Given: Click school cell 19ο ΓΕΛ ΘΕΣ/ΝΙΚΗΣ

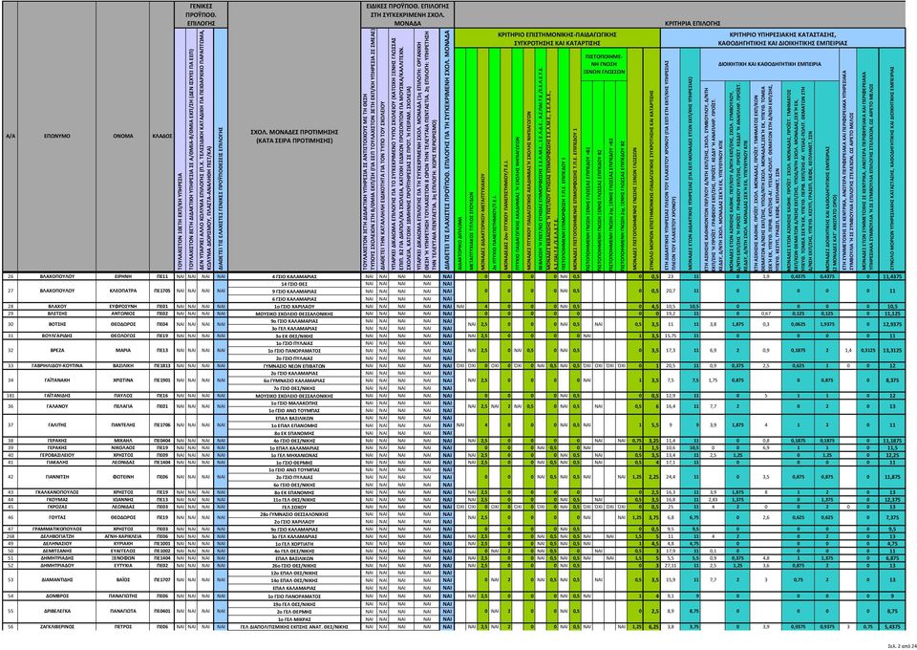Looking at the screenshot, I should pyautogui.click(x=294, y=604).
